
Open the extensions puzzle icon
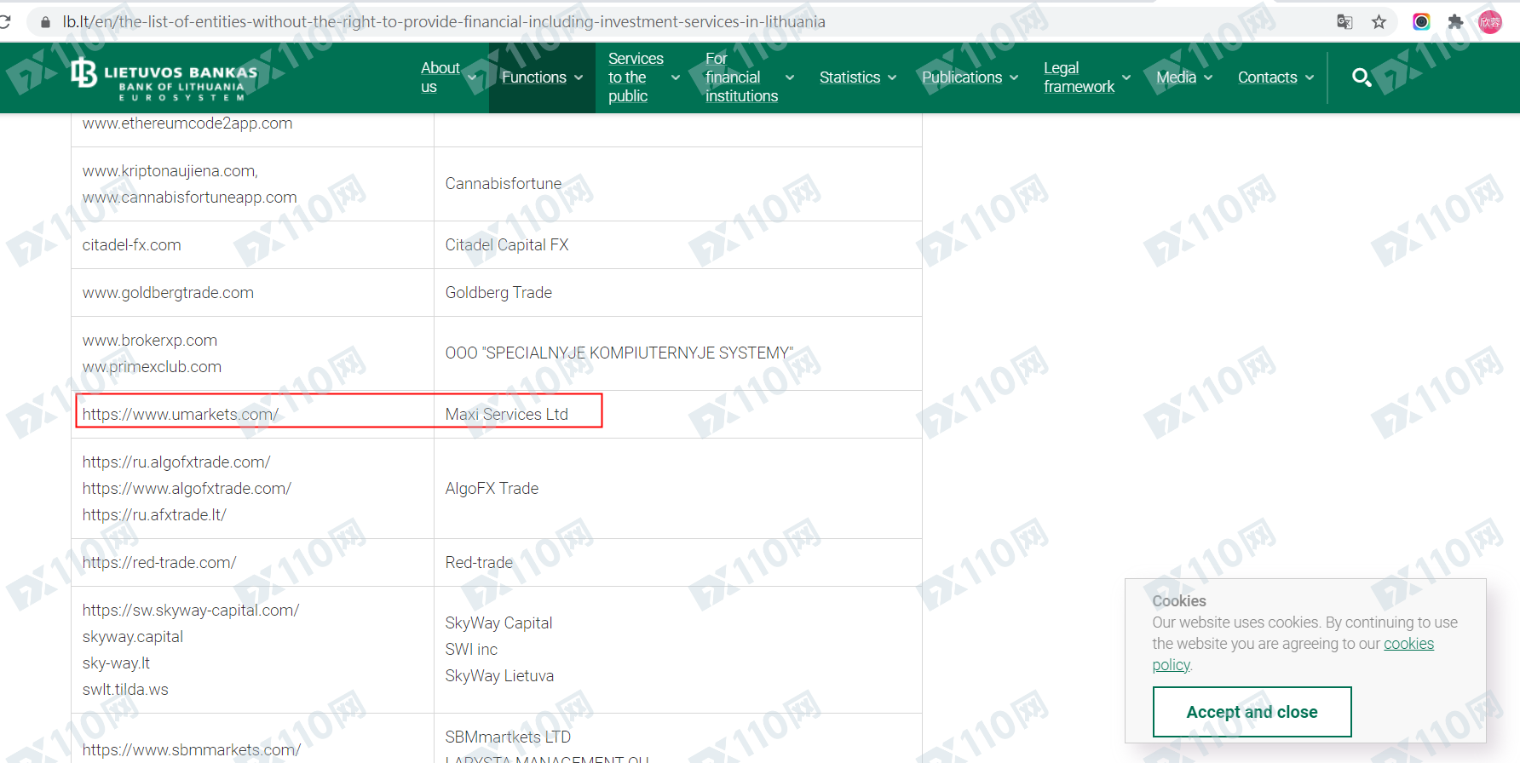1455,22
